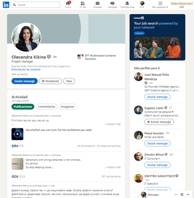The image size is (194, 198).
Task: Compose a new message in overlay
Action: point(182,194)
